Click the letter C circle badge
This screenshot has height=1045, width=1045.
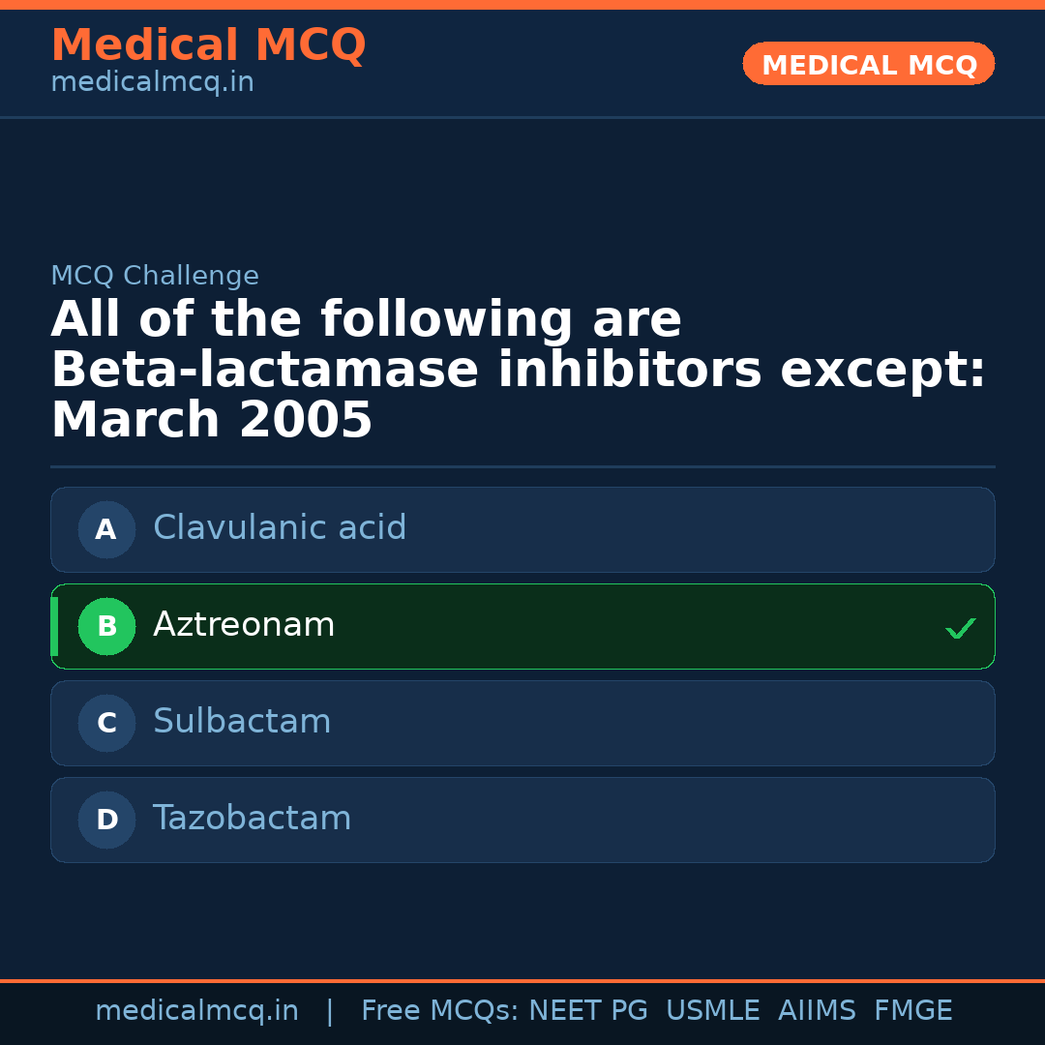[x=106, y=723]
